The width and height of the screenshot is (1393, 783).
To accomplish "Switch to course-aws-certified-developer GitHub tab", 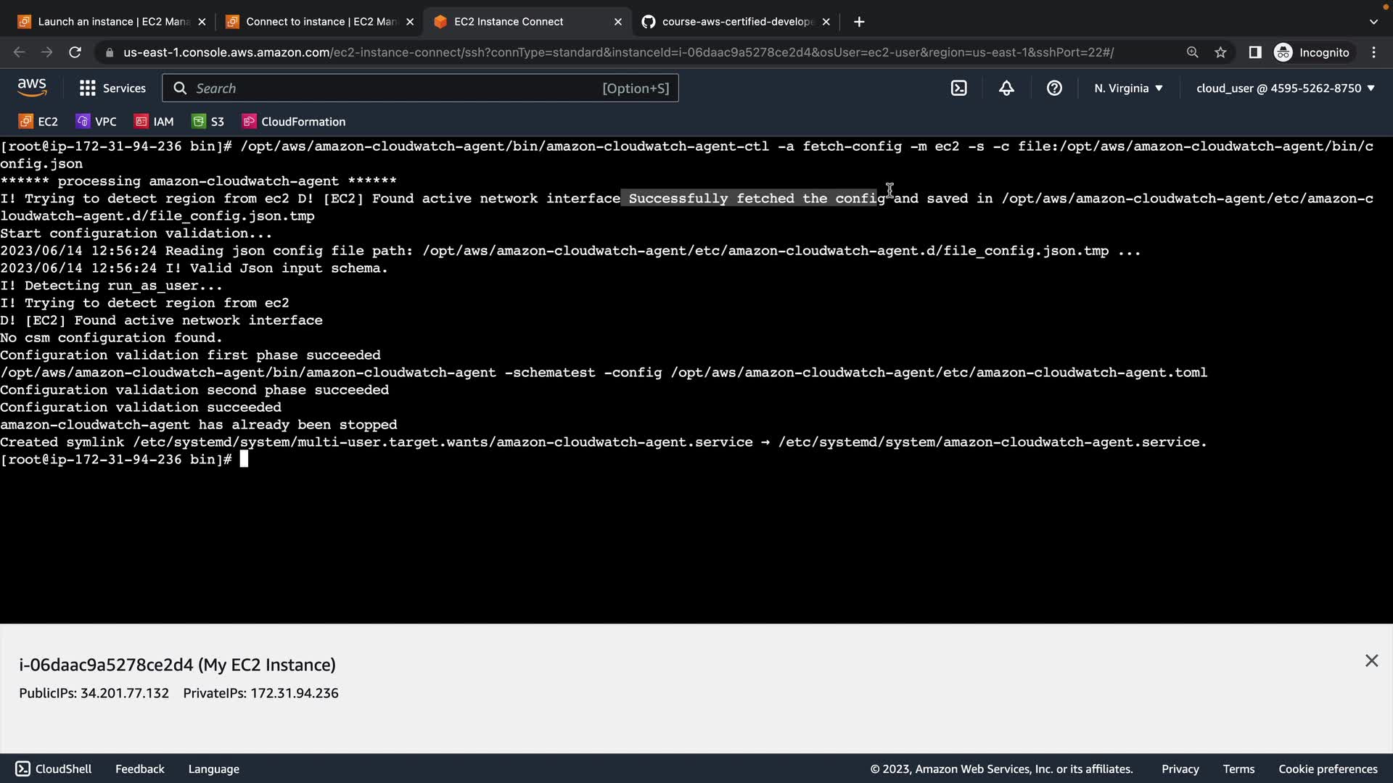I will click(x=733, y=22).
